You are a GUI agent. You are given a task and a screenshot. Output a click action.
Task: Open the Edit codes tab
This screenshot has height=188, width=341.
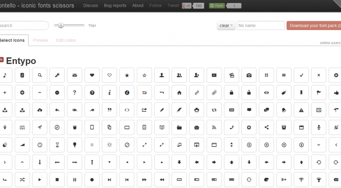tap(66, 40)
